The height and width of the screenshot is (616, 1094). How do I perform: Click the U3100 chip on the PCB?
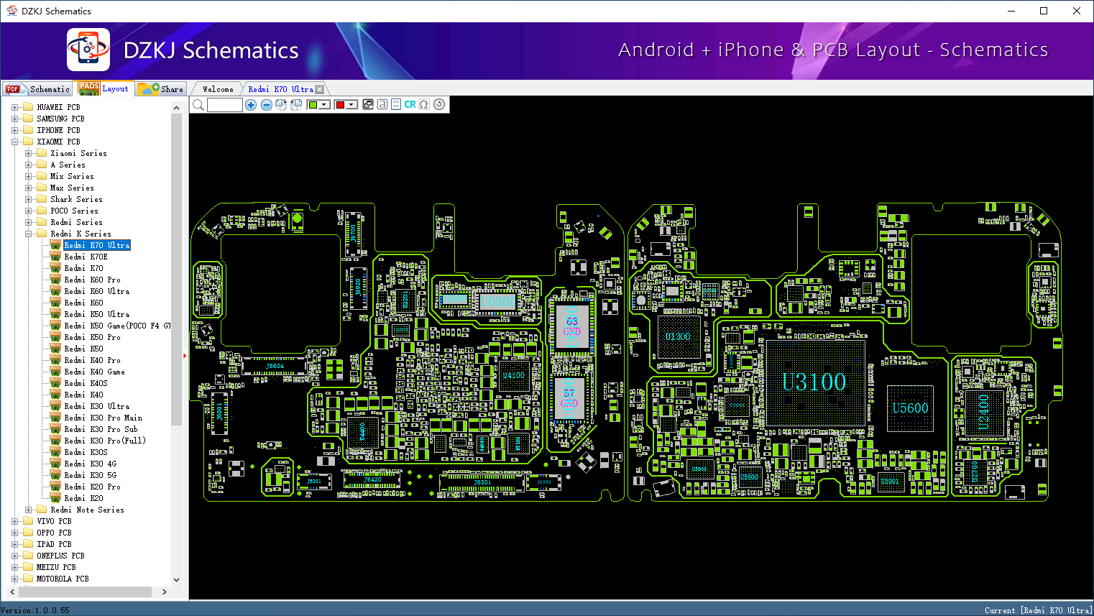814,382
